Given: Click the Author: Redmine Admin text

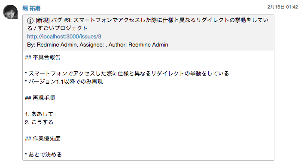Looking at the screenshot, I should [x=138, y=45].
